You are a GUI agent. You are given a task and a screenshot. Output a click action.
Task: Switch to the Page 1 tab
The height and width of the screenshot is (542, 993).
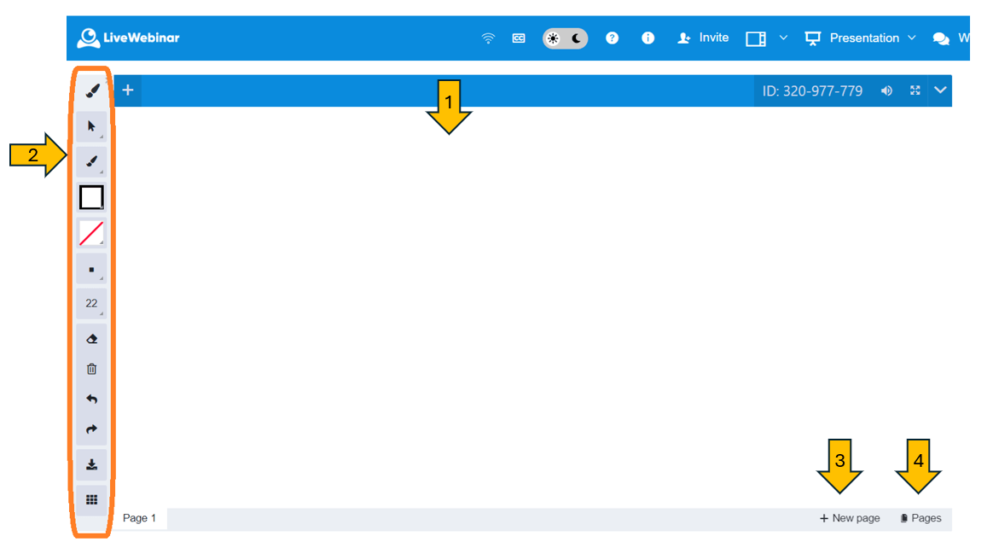click(140, 518)
